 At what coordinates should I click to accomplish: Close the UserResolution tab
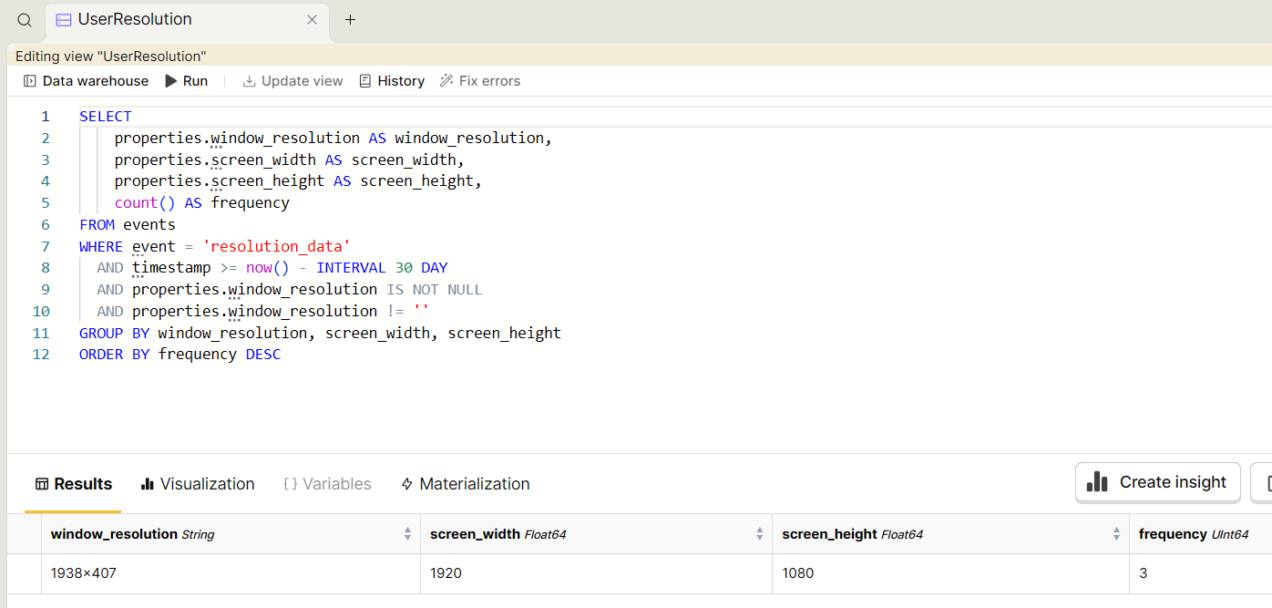pyautogui.click(x=312, y=20)
